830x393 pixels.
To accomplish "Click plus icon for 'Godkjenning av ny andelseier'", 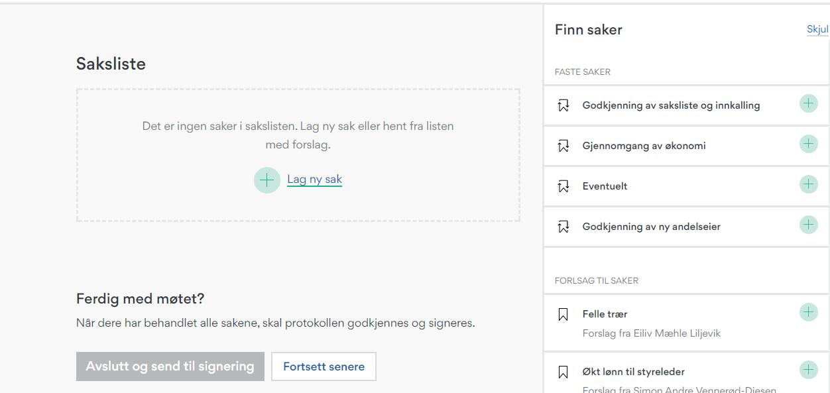I will click(x=808, y=225).
